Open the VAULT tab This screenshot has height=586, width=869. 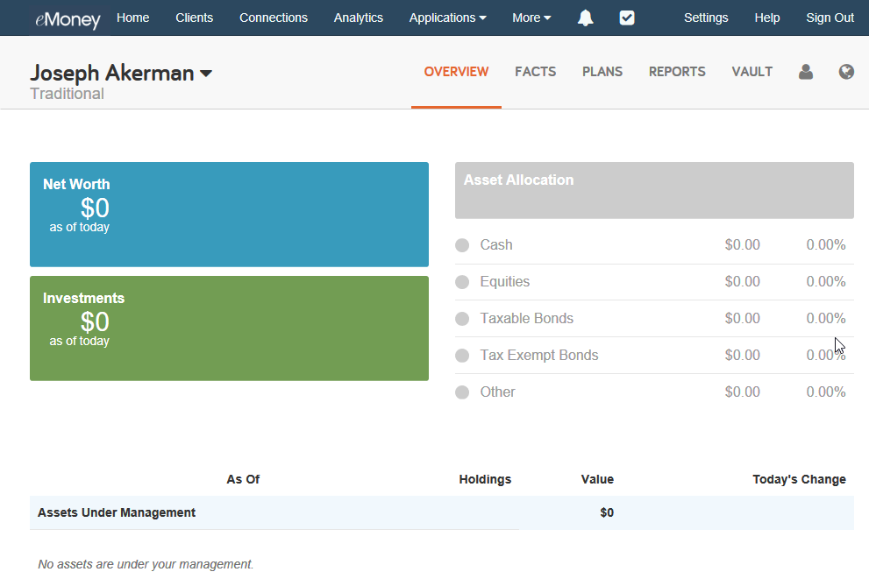pyautogui.click(x=751, y=72)
